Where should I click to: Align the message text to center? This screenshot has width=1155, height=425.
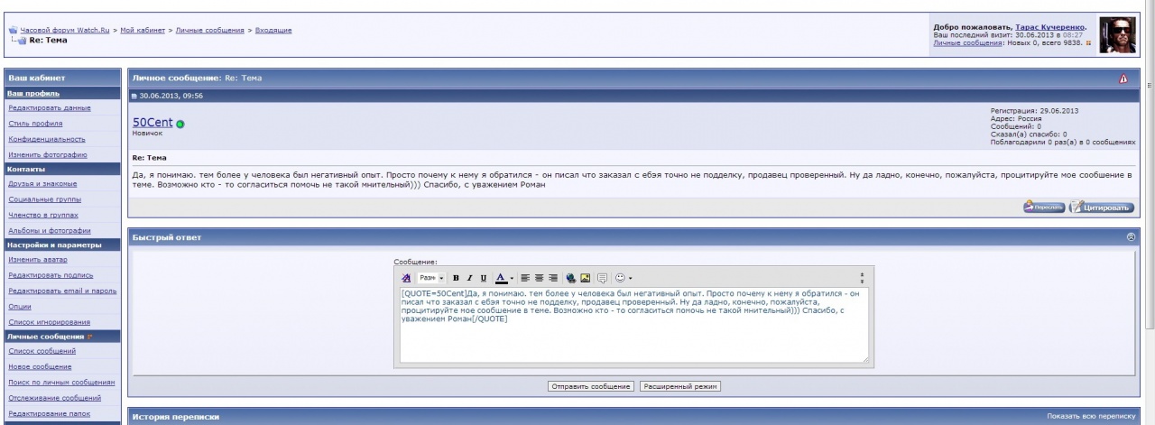click(x=539, y=277)
